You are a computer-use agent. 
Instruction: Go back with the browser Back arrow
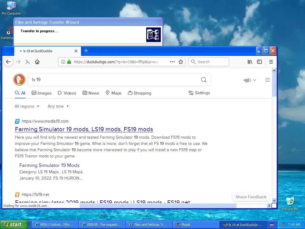click(8, 62)
